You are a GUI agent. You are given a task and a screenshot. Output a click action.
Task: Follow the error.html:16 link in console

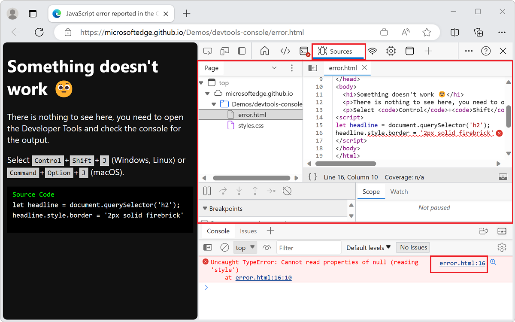point(458,264)
